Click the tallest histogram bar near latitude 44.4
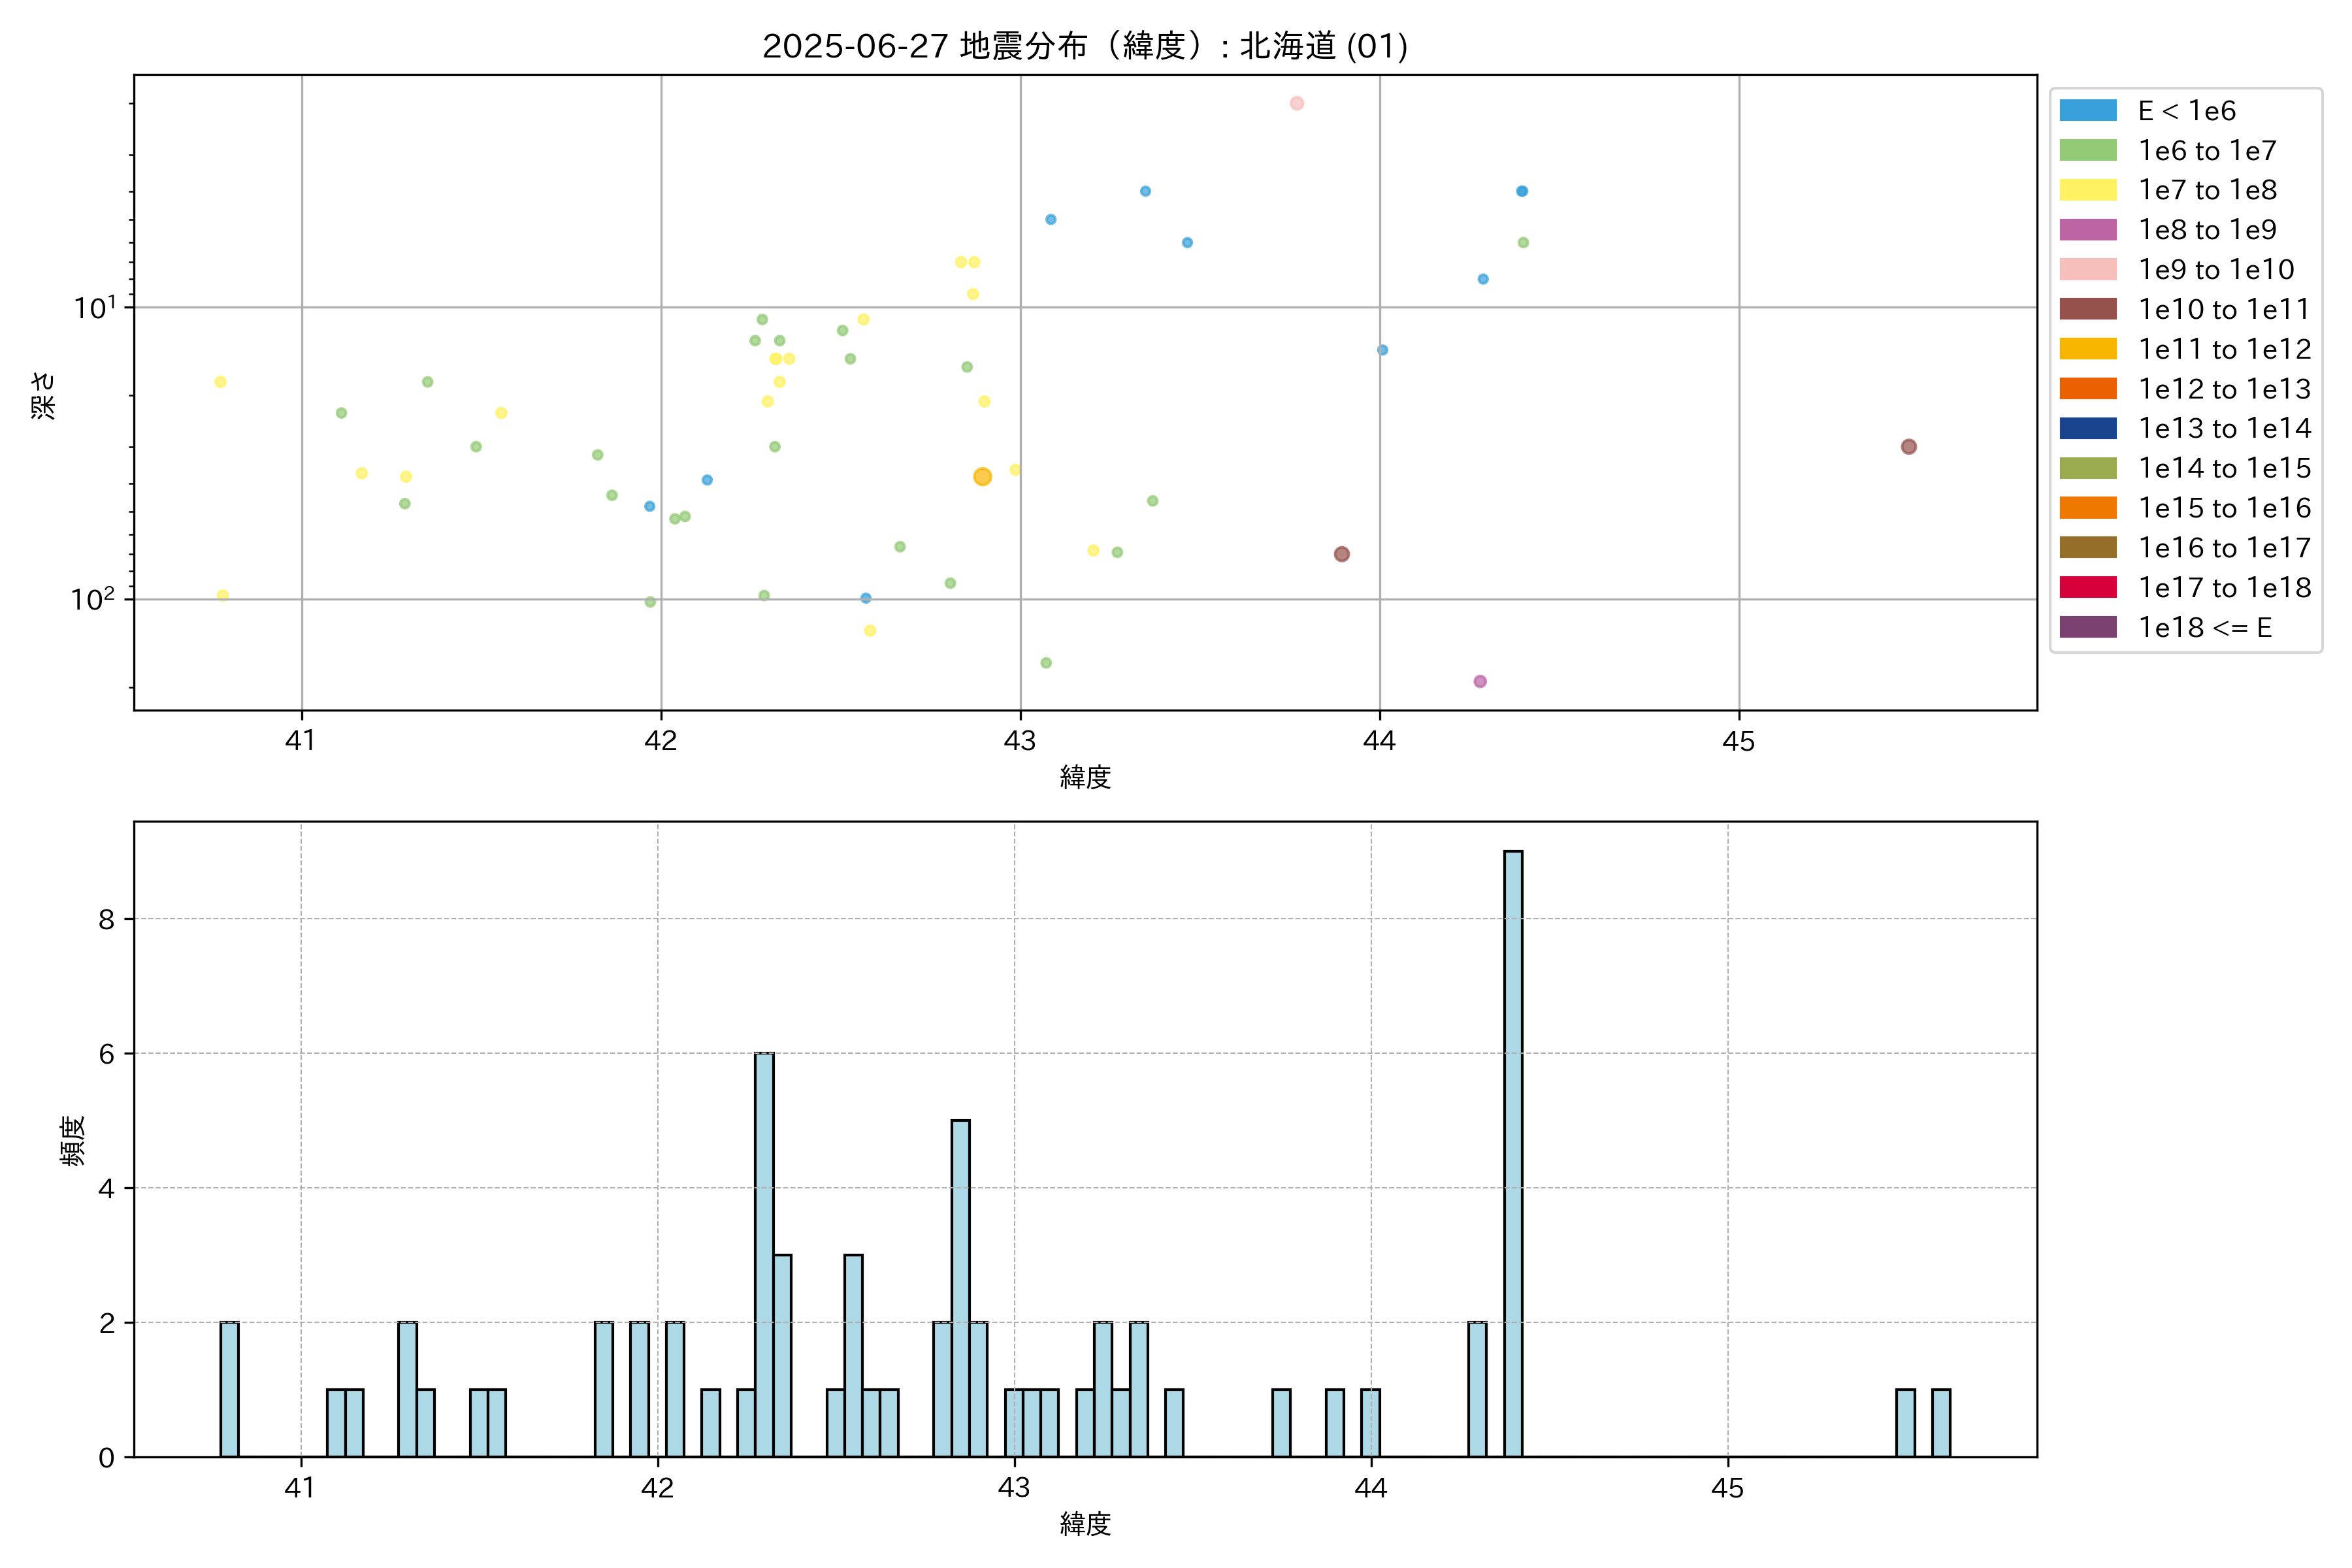This screenshot has width=2352, height=1568. pos(1513,1150)
